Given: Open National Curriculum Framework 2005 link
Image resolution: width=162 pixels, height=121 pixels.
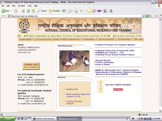Looking at the screenshot, I should [x=115, y=50].
